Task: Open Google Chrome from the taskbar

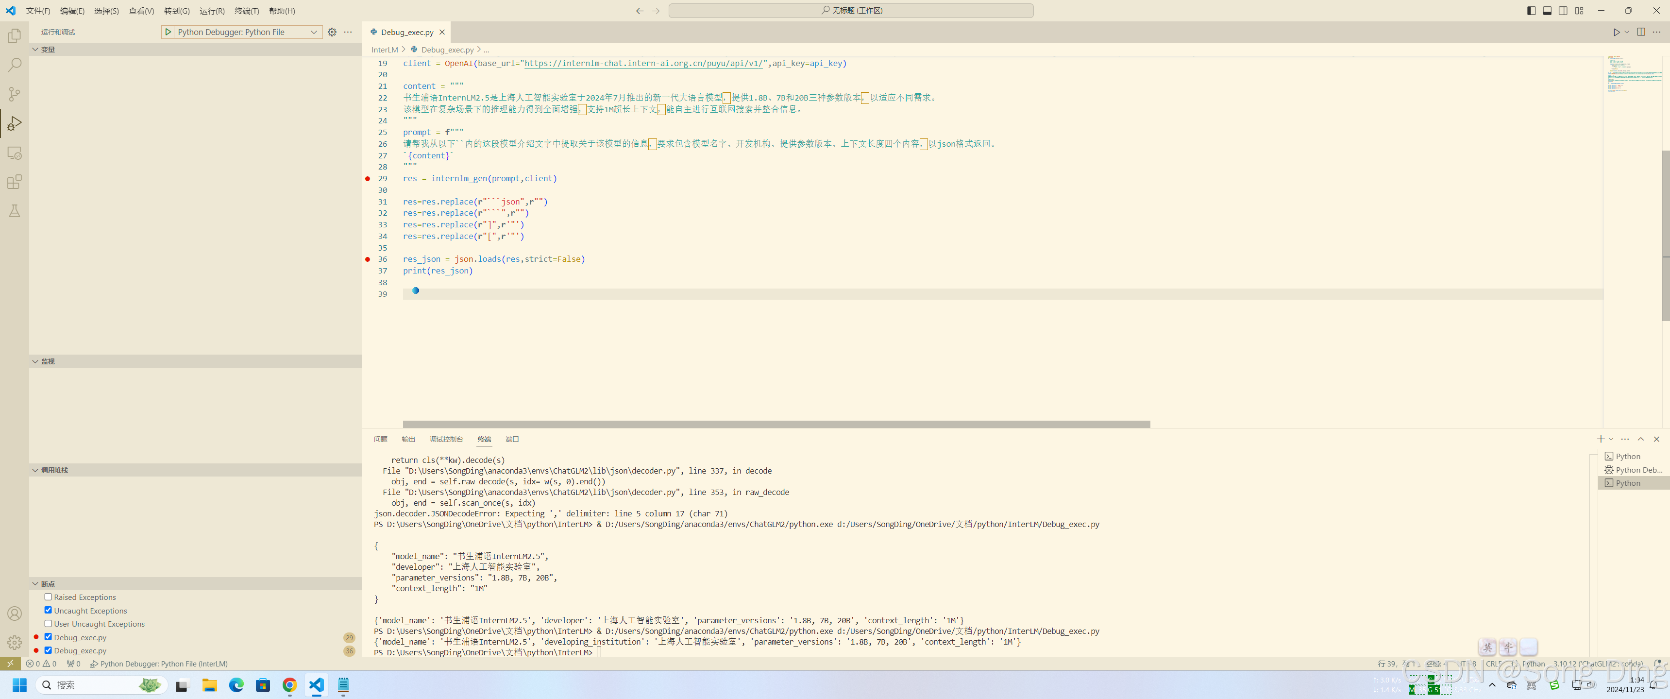Action: point(289,685)
